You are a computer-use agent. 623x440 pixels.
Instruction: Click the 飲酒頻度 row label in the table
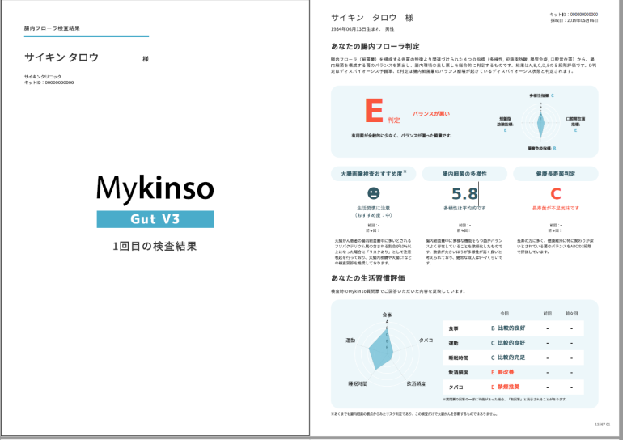458,373
